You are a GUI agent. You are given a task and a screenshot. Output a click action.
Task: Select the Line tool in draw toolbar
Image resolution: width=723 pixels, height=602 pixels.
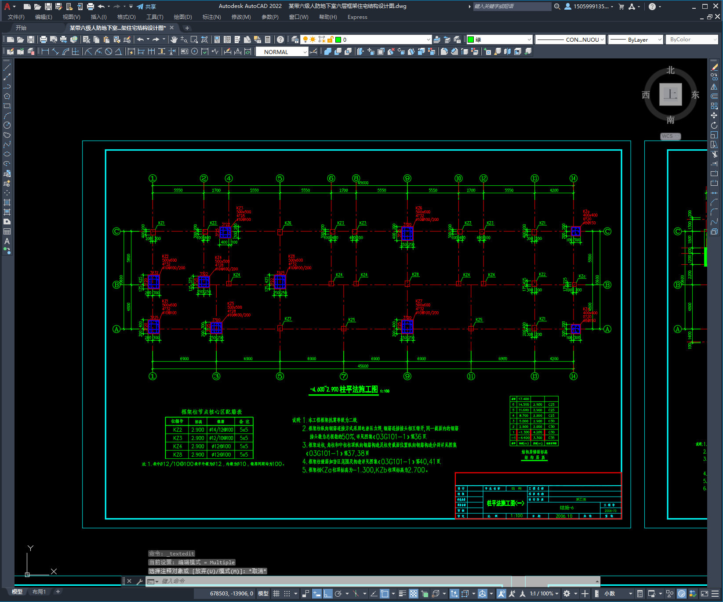(x=7, y=67)
